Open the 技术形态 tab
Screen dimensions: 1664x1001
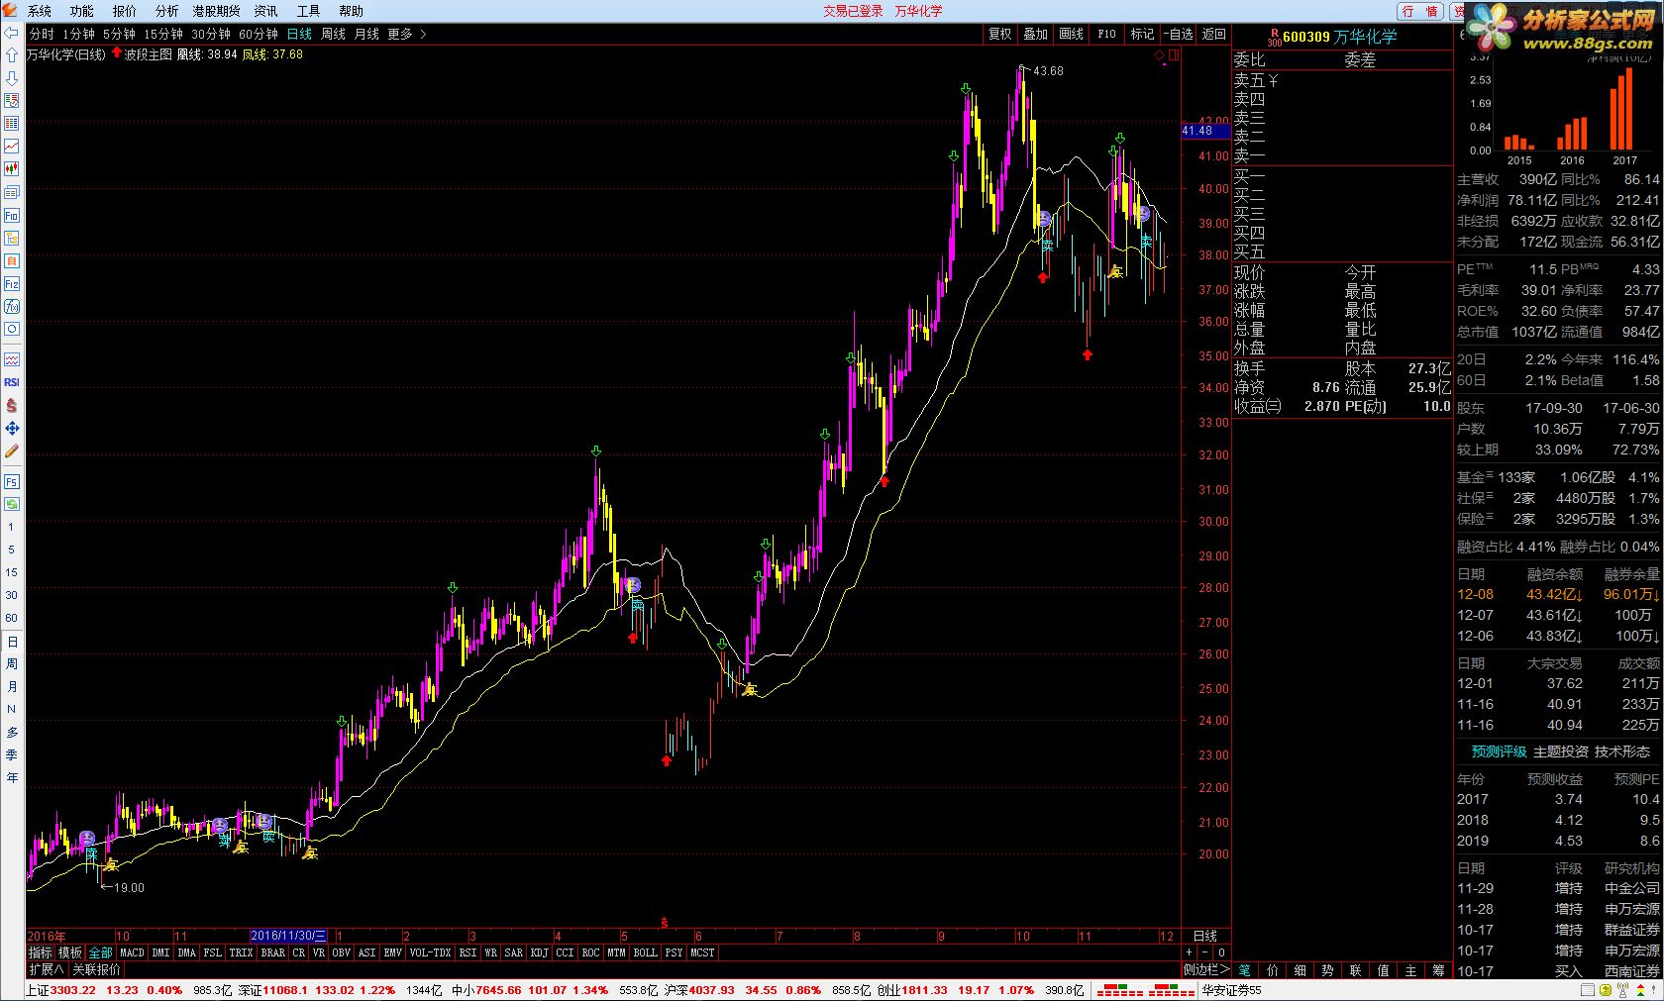[1622, 751]
